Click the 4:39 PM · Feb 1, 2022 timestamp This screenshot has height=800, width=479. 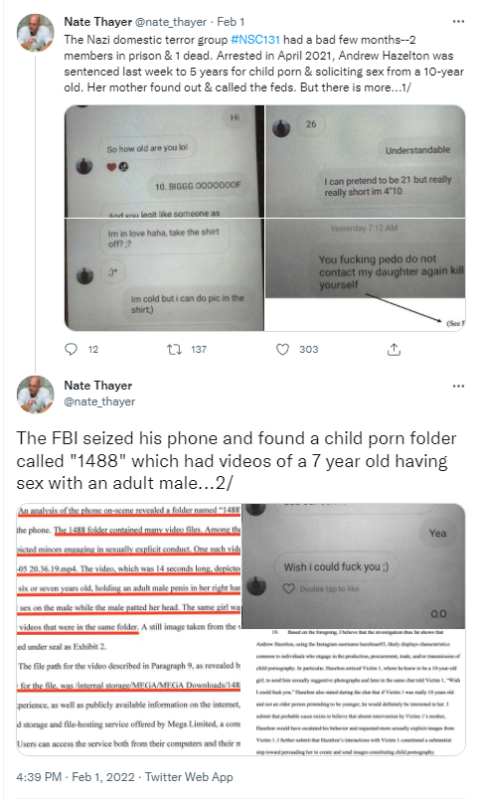(76, 777)
